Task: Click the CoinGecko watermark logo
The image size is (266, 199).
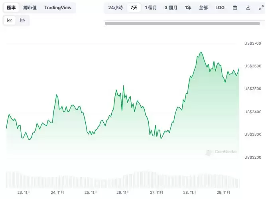Action: 221,152
